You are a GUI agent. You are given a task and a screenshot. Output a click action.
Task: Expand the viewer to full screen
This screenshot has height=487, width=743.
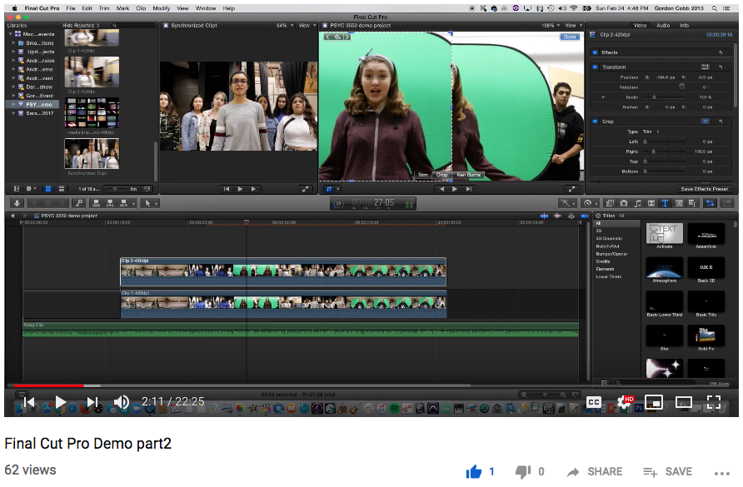pyautogui.click(x=571, y=189)
